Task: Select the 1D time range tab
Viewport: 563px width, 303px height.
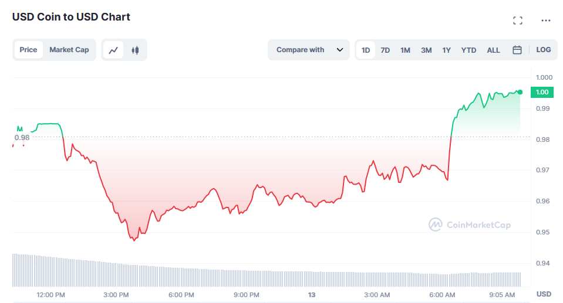Action: click(x=366, y=50)
